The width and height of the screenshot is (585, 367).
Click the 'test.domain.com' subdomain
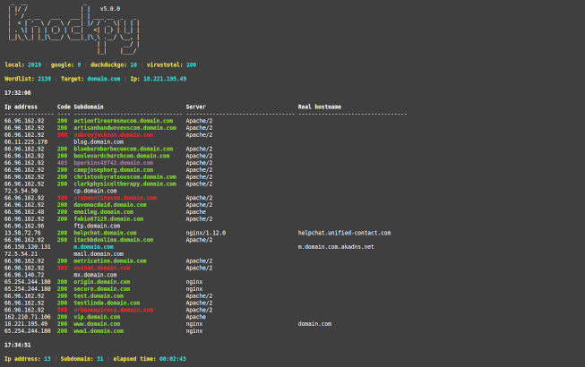click(99, 296)
